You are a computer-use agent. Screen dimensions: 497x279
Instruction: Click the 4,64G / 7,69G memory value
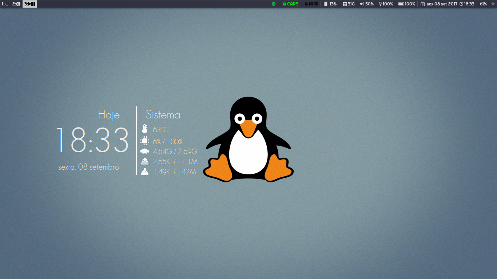[175, 151]
